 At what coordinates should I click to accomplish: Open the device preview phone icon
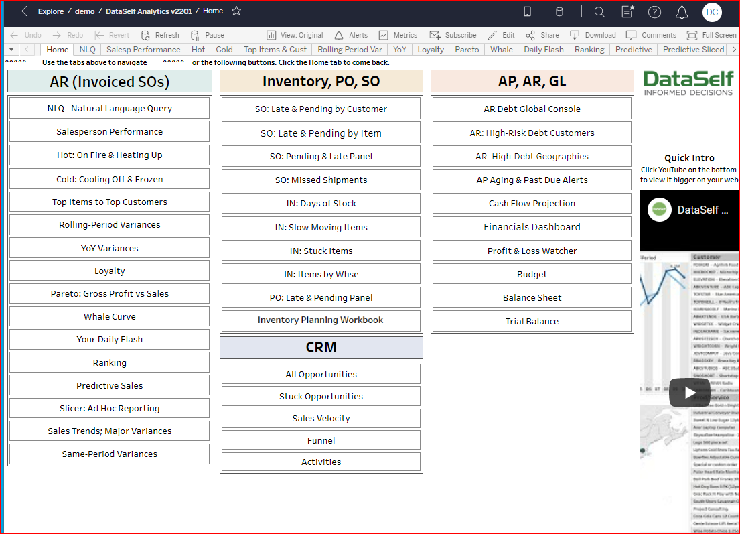click(x=528, y=12)
